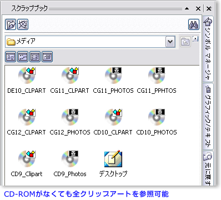Screen dimensions: 221x200
Task: Select the CD9_Clipart label text
Action: [x=27, y=174]
